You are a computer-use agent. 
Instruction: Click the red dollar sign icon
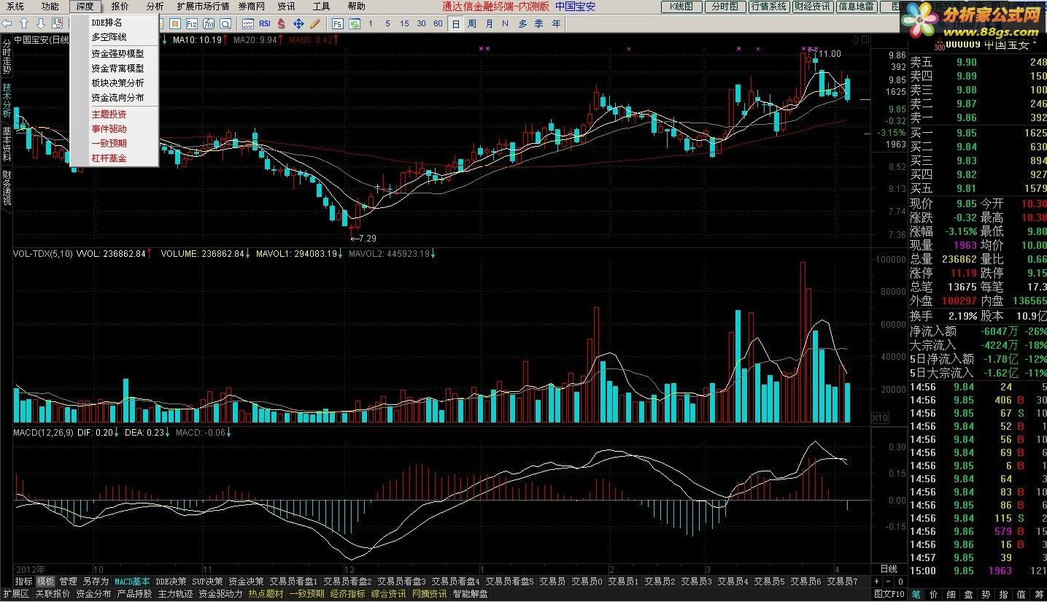pyautogui.click(x=281, y=23)
